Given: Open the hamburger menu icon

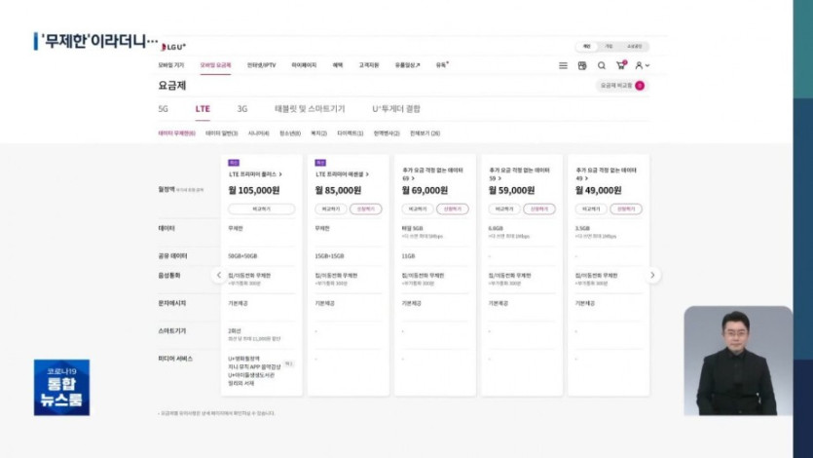Looking at the screenshot, I should (563, 65).
